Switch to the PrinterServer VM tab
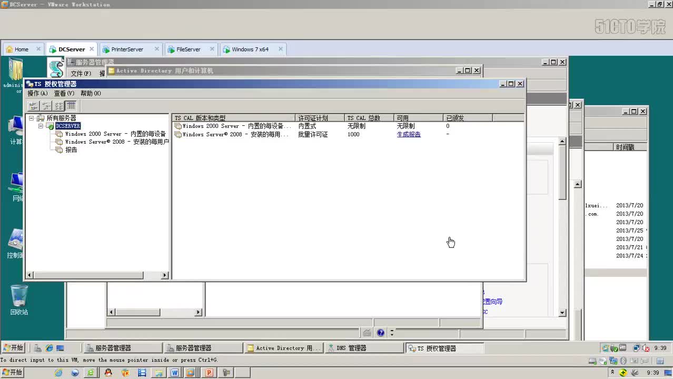 pyautogui.click(x=131, y=49)
